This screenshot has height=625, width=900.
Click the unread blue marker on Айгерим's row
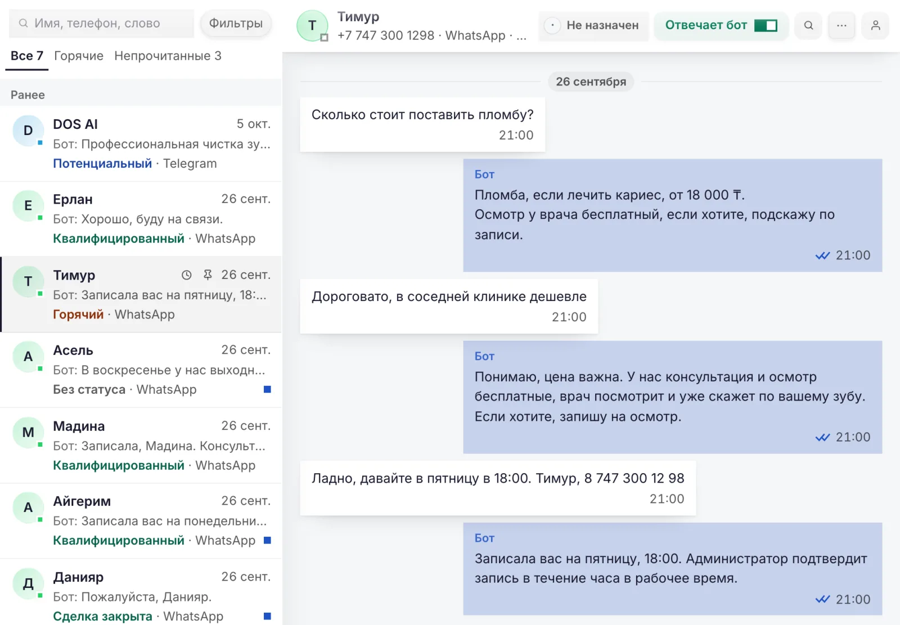[267, 540]
